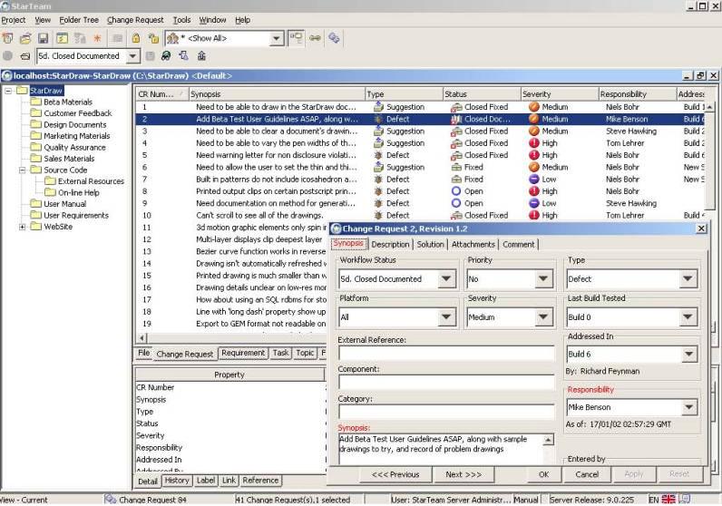Click the Cancel button
Screen dimensions: 722x506
[x=587, y=474]
